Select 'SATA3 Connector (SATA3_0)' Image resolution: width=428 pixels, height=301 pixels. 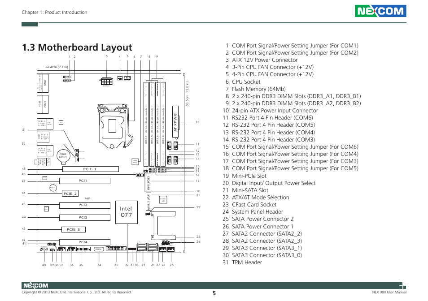[267, 255]
